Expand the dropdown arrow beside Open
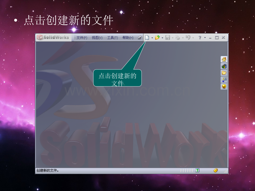The width and height of the screenshot is (255, 191). [162, 38]
